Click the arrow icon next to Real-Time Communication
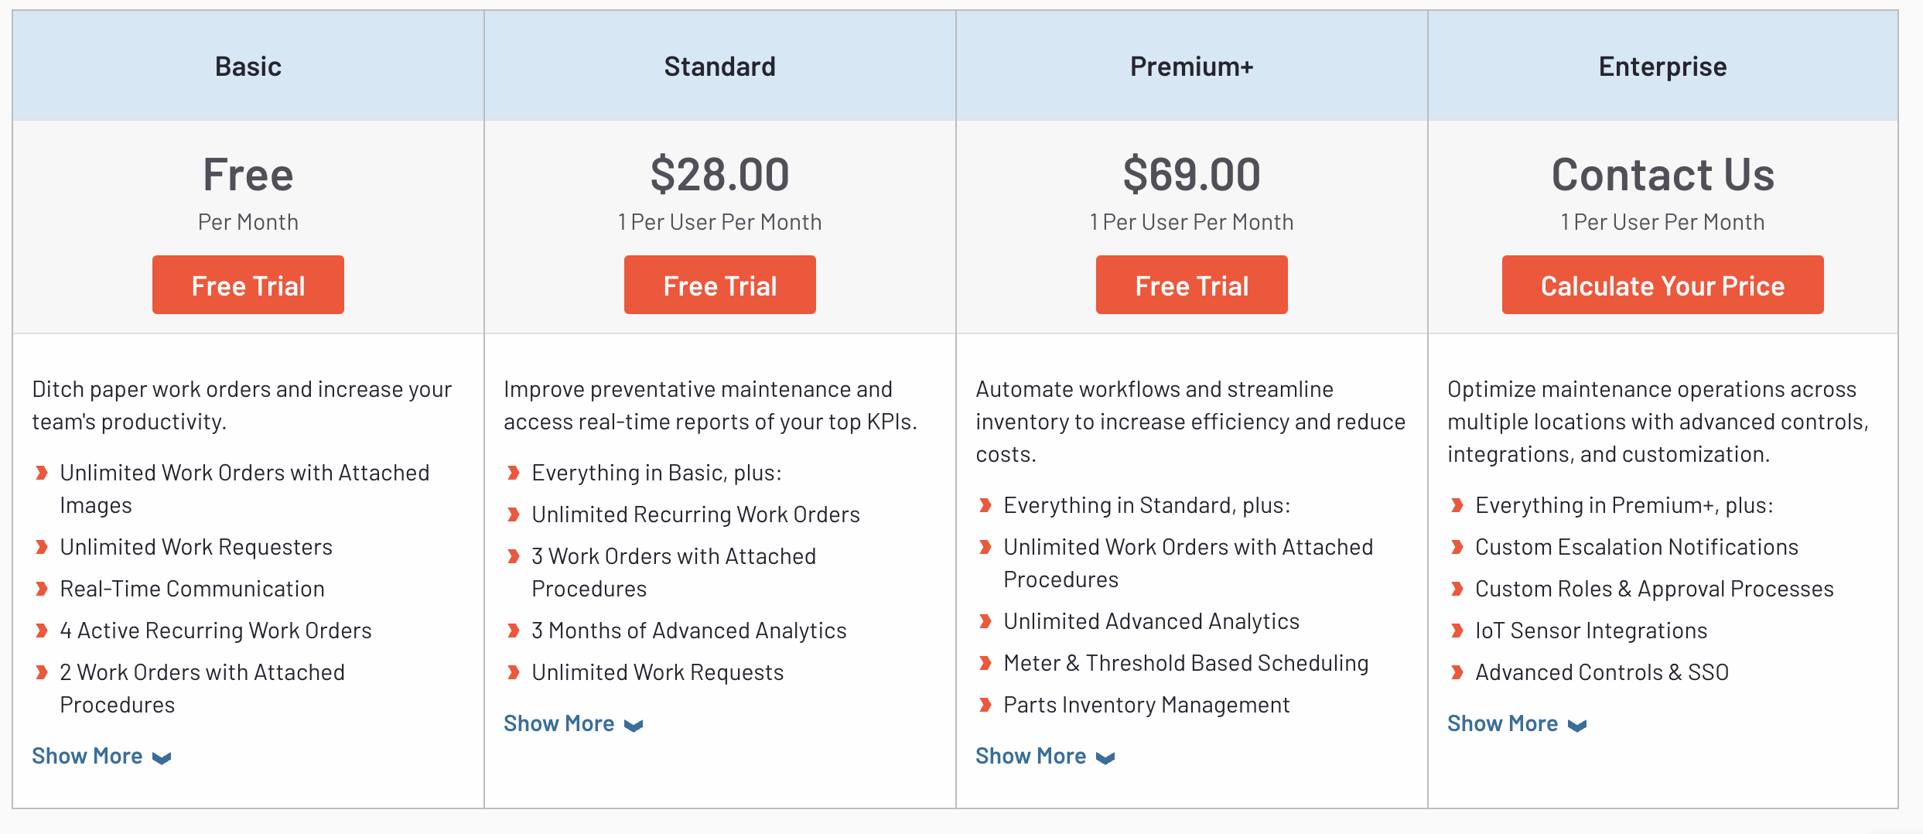This screenshot has width=1923, height=834. point(41,589)
